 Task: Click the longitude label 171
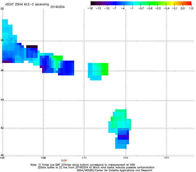coord(84,158)
